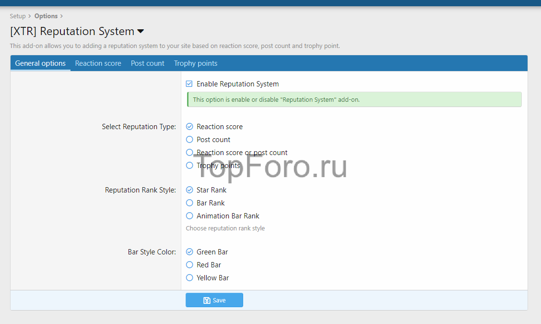Open the Reputation System title dropdown arrow
The height and width of the screenshot is (324, 541).
(x=141, y=32)
